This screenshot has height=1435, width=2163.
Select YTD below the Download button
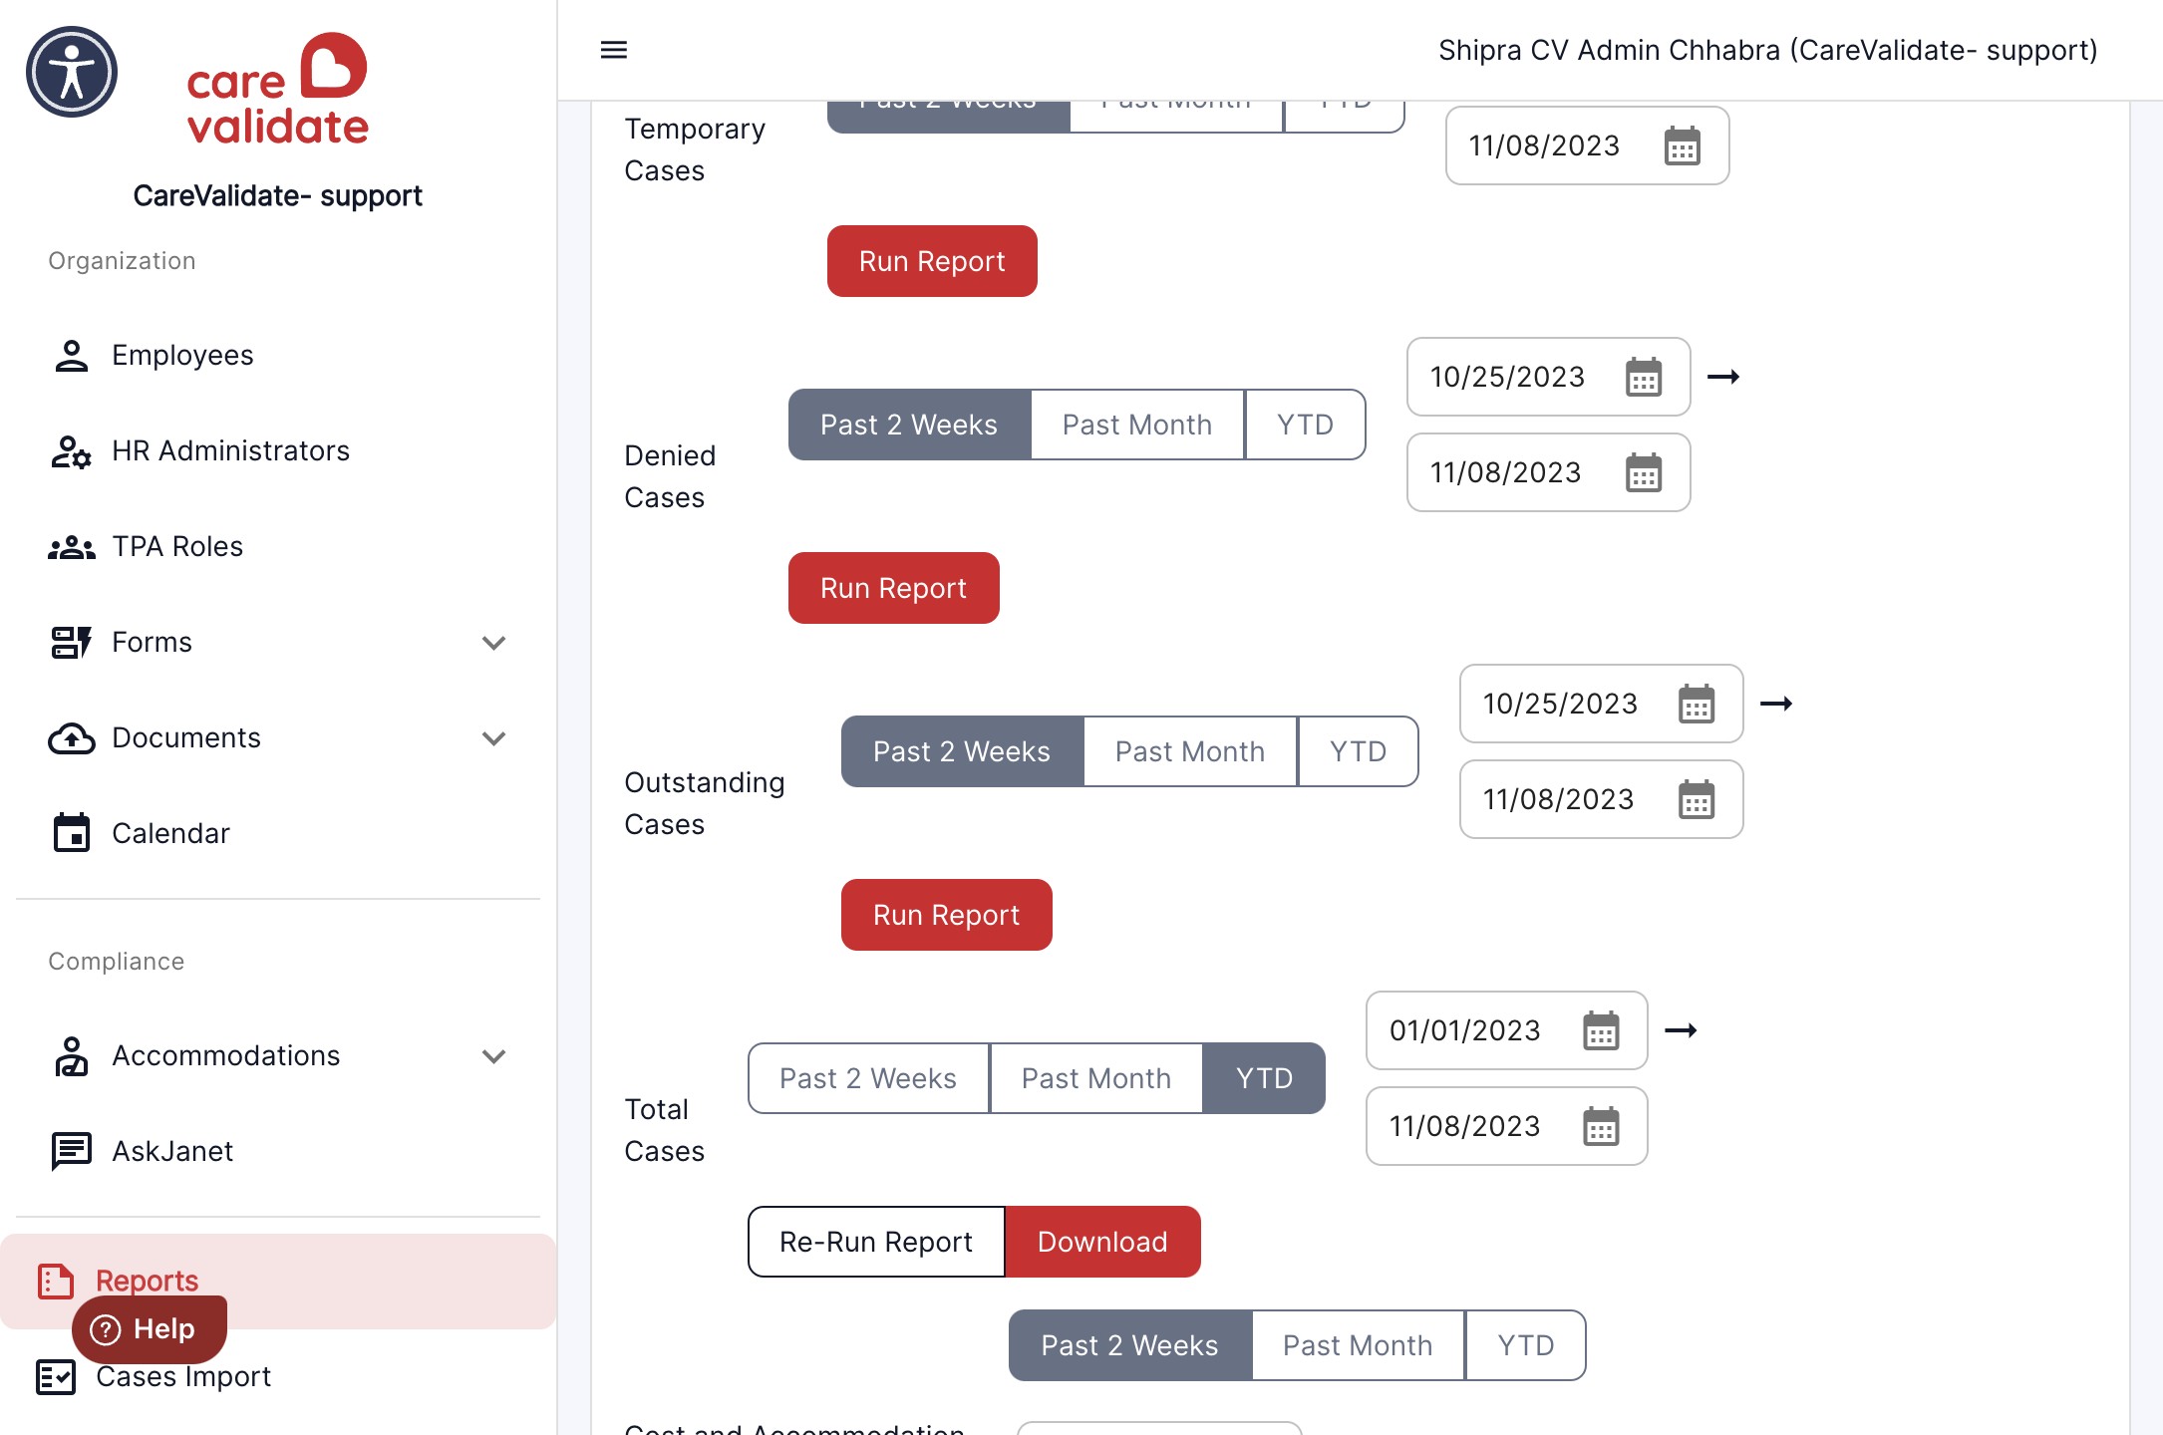pos(1526,1345)
